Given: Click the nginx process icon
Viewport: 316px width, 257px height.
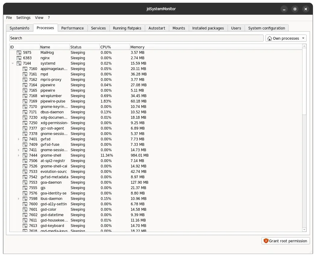Looking at the screenshot, I should pyautogui.click(x=19, y=58).
